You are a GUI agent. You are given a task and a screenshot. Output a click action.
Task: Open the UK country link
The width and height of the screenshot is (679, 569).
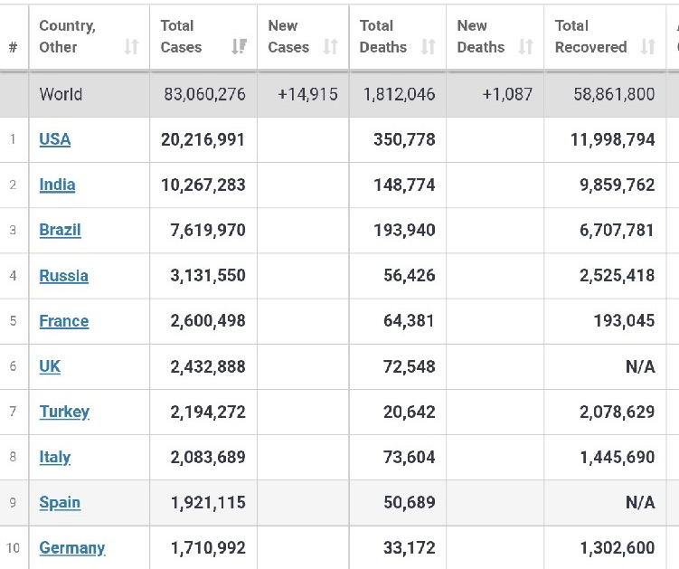(x=50, y=366)
